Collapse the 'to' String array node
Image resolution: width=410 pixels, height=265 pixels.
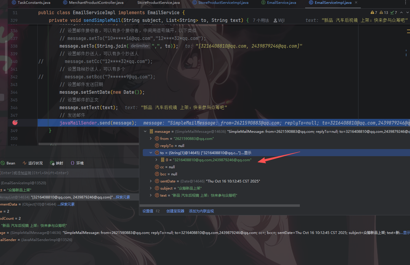tap(151, 153)
